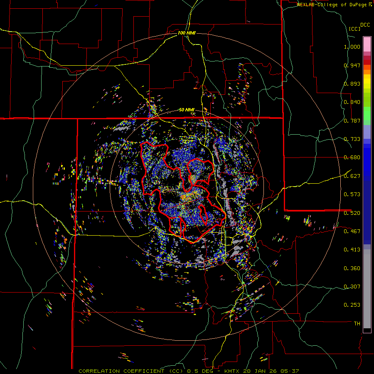This screenshot has width=374, height=374.
Task: Click the bright green color bar segment
Action: point(367,113)
